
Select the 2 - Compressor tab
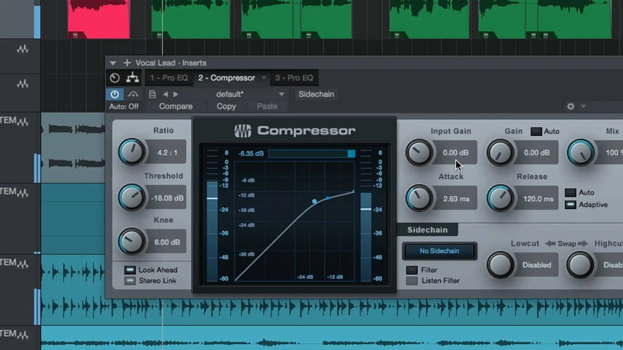[227, 78]
